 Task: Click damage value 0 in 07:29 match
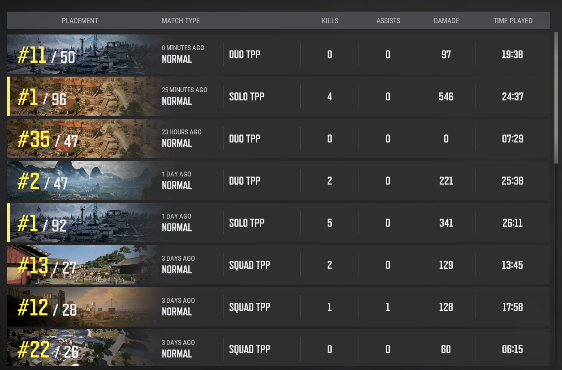(x=446, y=139)
